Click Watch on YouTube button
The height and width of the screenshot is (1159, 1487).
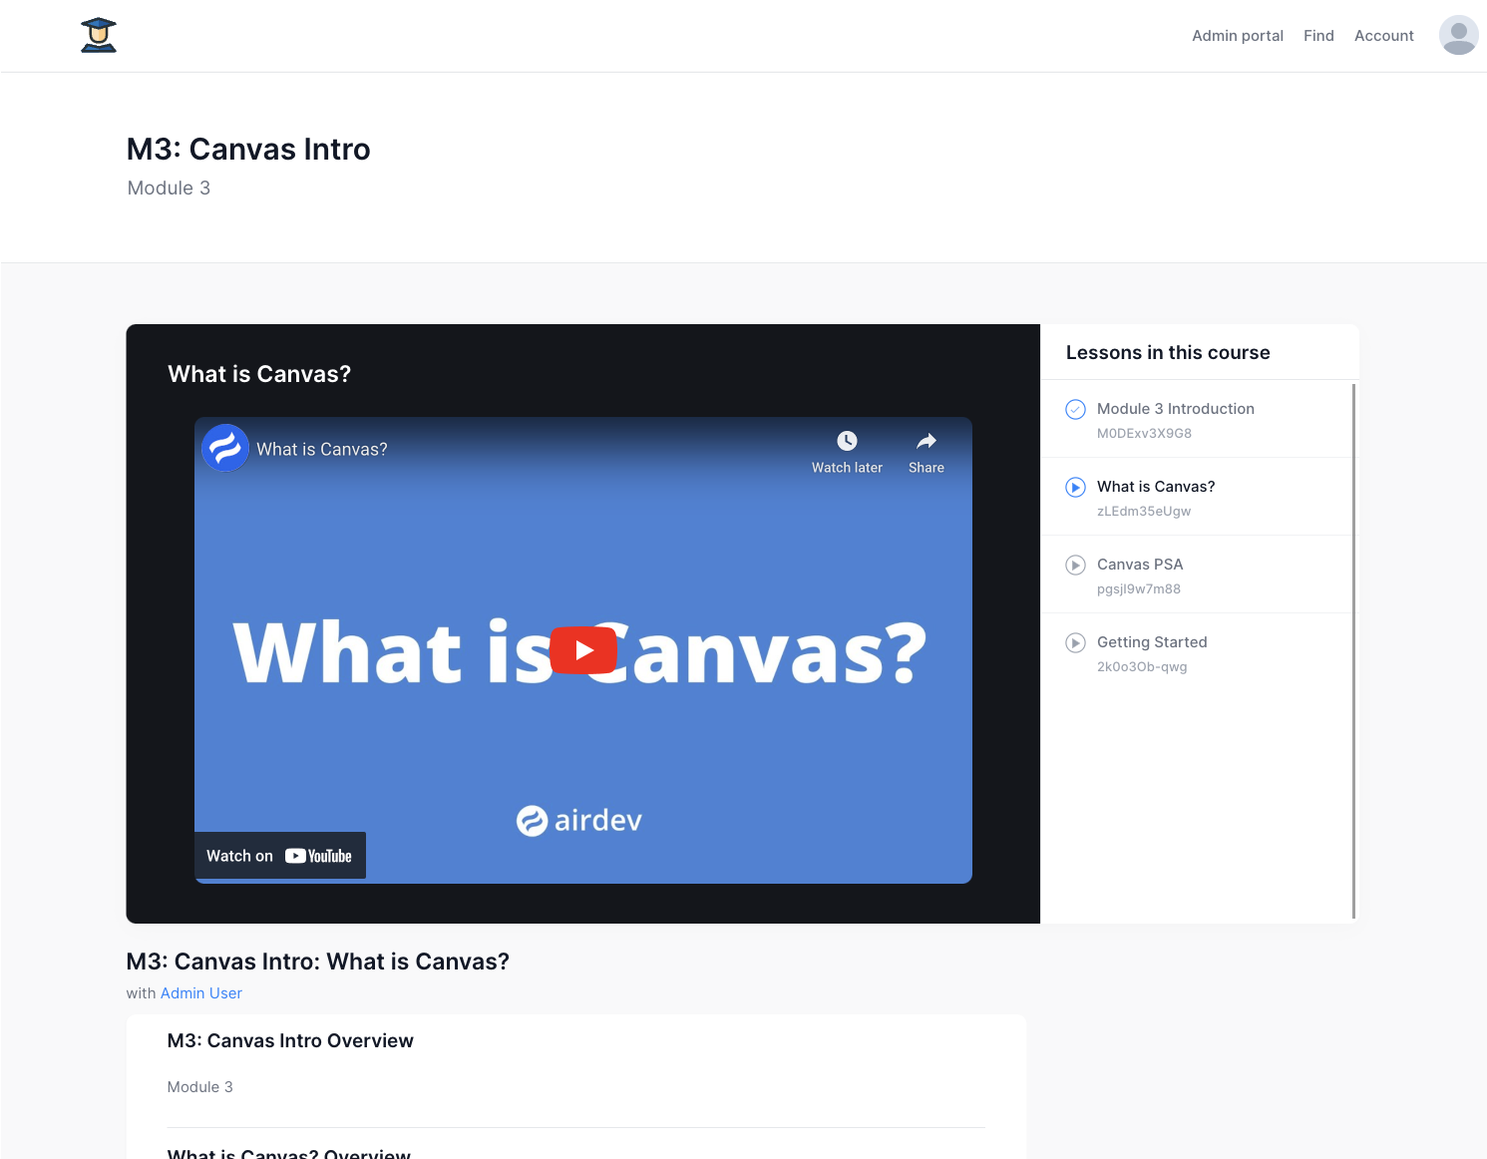click(x=280, y=856)
